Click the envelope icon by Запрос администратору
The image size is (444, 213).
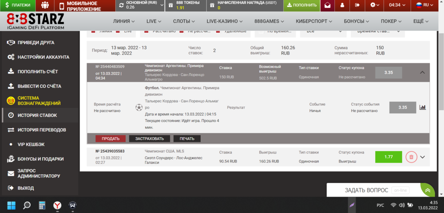[x=11, y=174]
